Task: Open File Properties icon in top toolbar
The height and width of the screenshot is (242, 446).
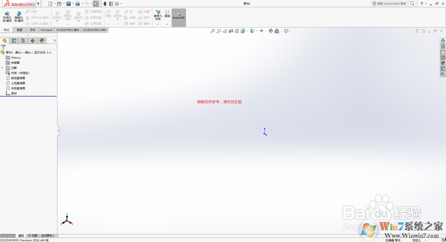Action: [111, 4]
